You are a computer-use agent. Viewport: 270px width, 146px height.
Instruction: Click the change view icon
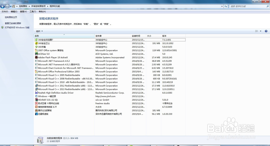tap(256, 31)
